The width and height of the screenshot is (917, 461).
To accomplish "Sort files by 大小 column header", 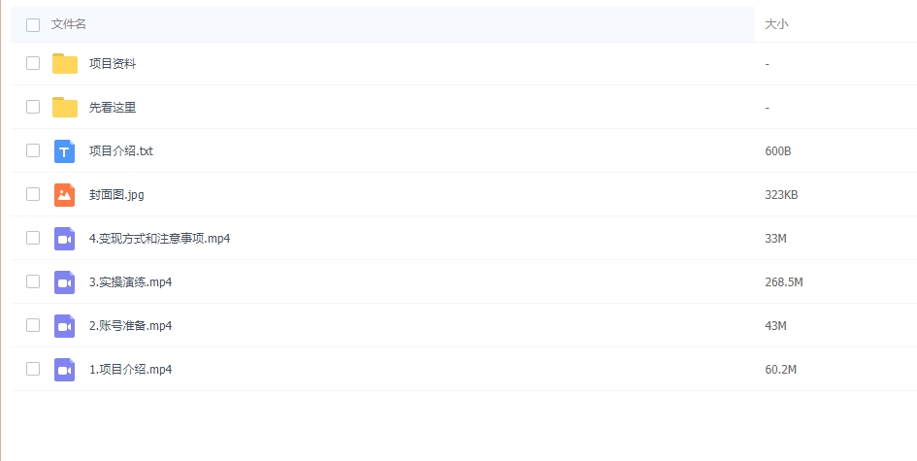I will click(x=776, y=24).
